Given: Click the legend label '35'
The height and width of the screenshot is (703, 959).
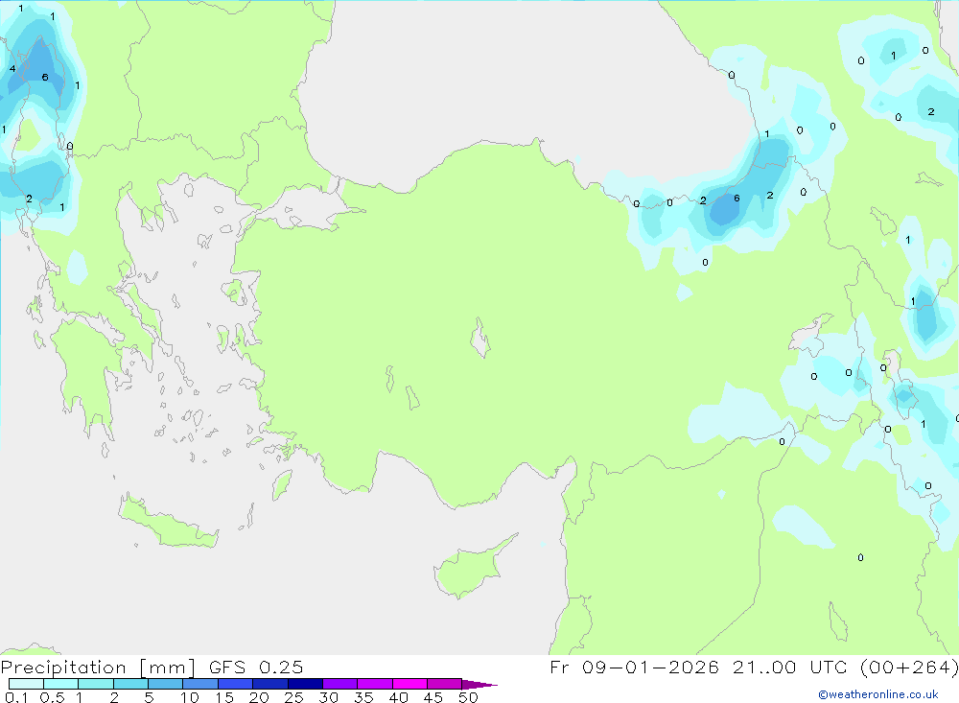Looking at the screenshot, I should click(363, 697).
